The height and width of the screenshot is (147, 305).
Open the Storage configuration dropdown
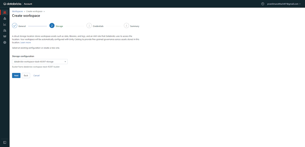coord(40,62)
